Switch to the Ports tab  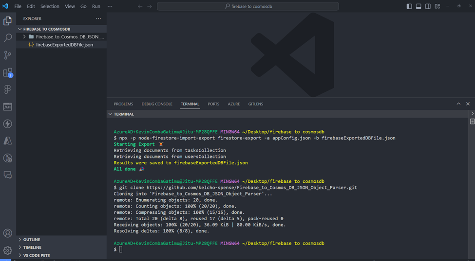click(x=213, y=104)
